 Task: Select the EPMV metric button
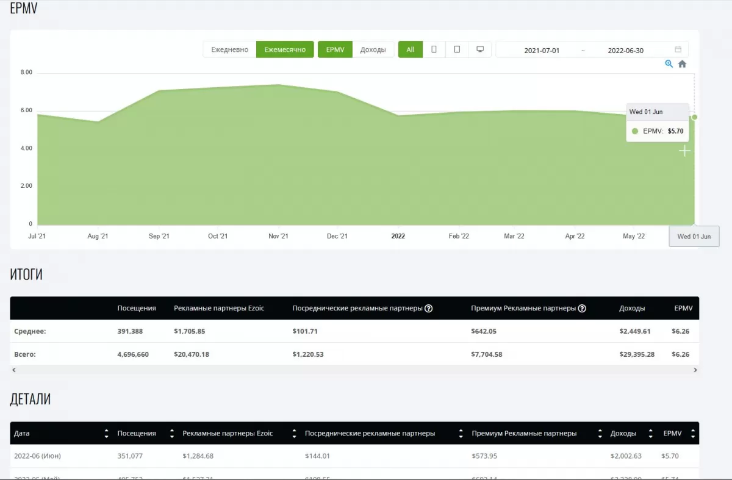click(x=335, y=49)
